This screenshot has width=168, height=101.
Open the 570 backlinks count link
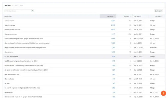tap(114, 61)
